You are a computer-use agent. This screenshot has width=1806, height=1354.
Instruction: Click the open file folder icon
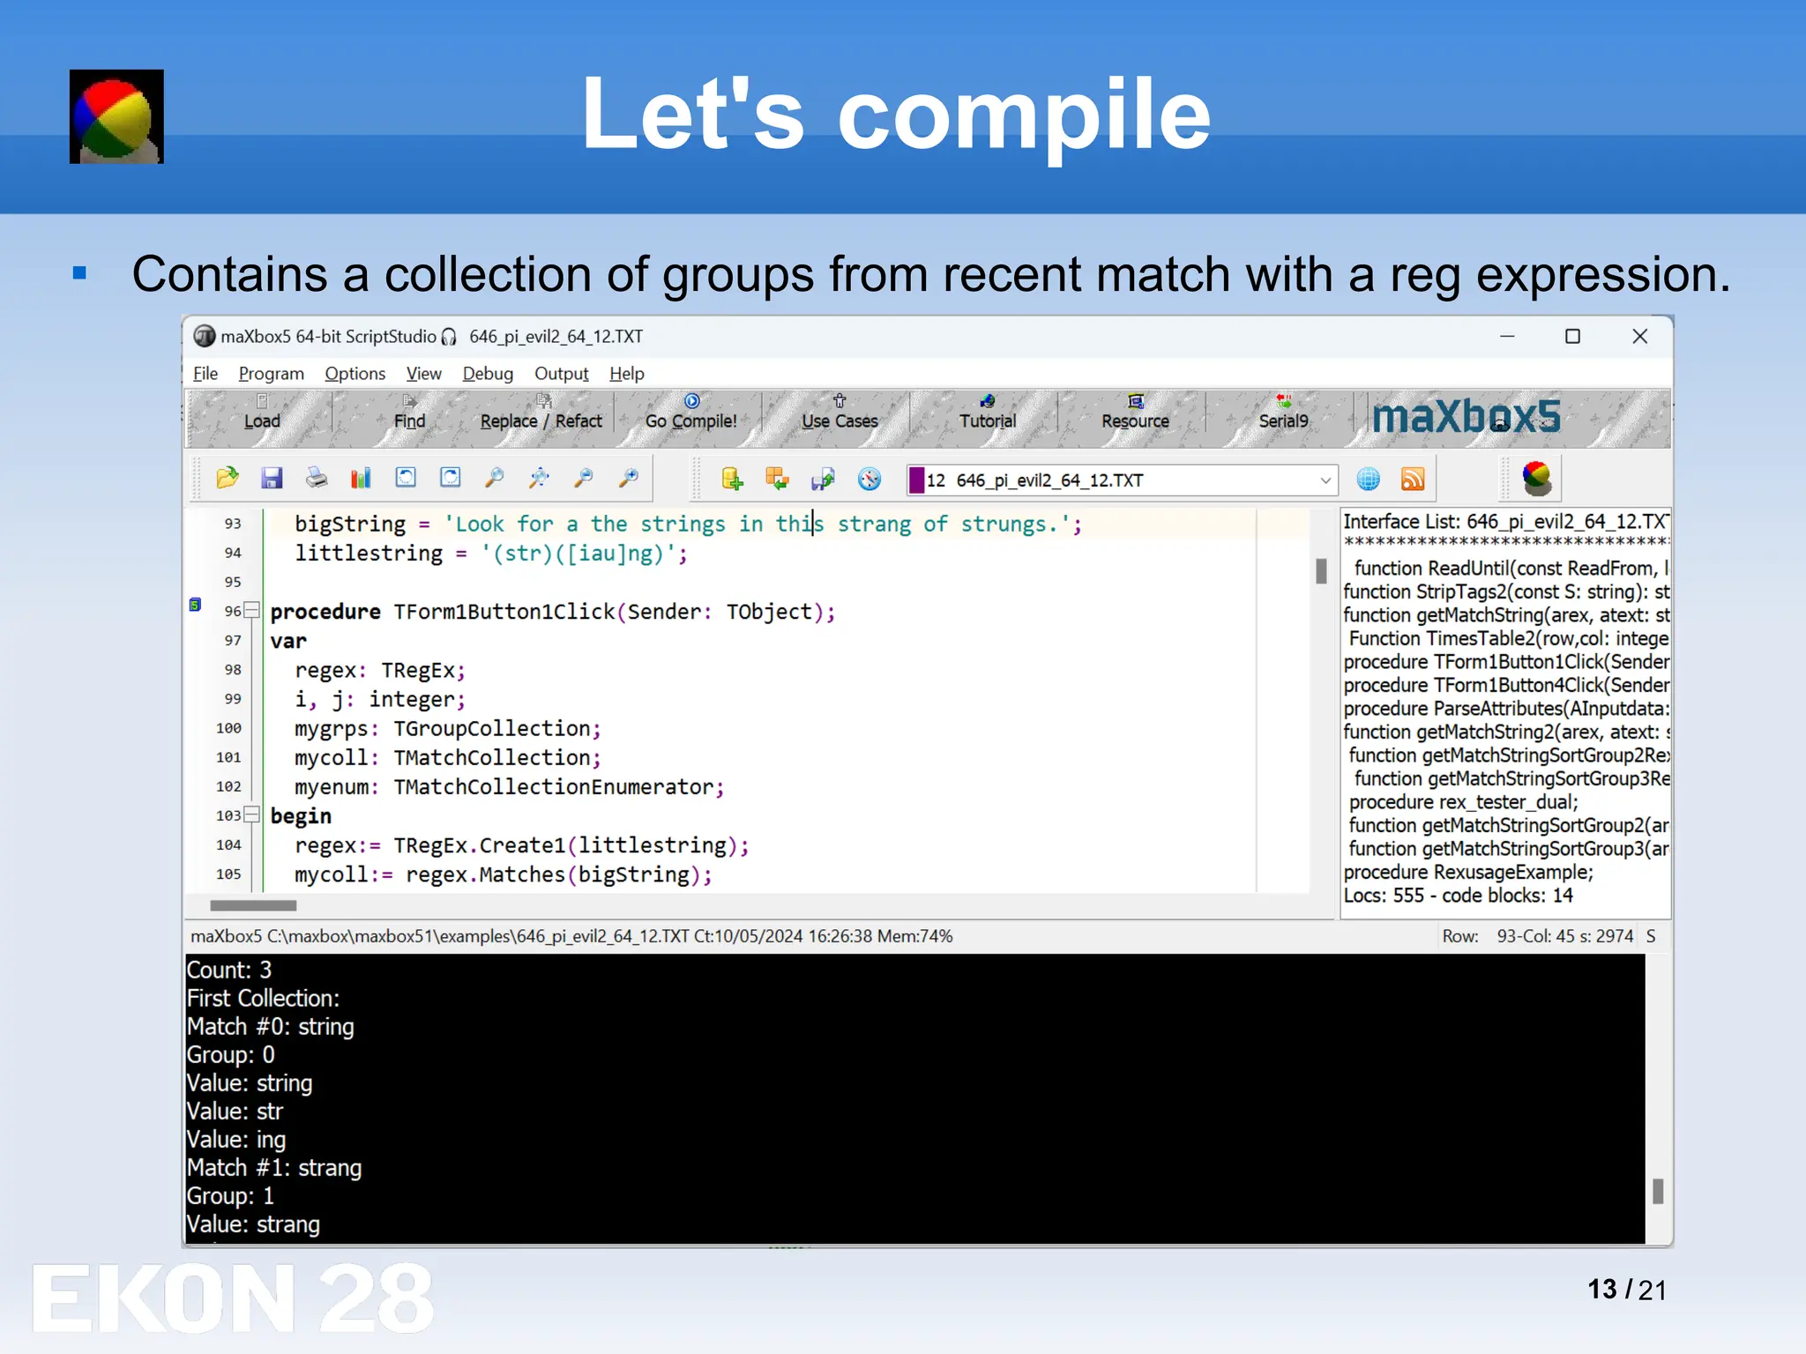(228, 478)
